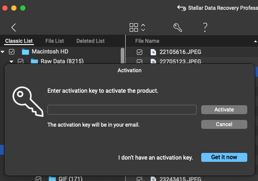Uncheck the 23243415.JPEG checkbox
258x181 pixels.
[x=140, y=179]
